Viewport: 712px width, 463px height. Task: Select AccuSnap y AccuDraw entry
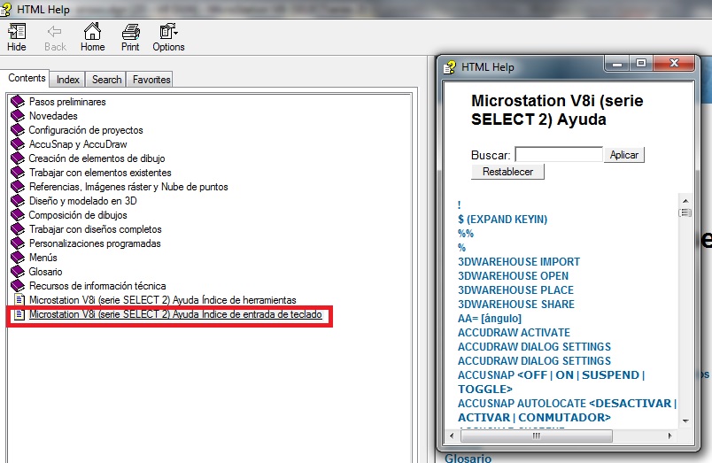[78, 144]
